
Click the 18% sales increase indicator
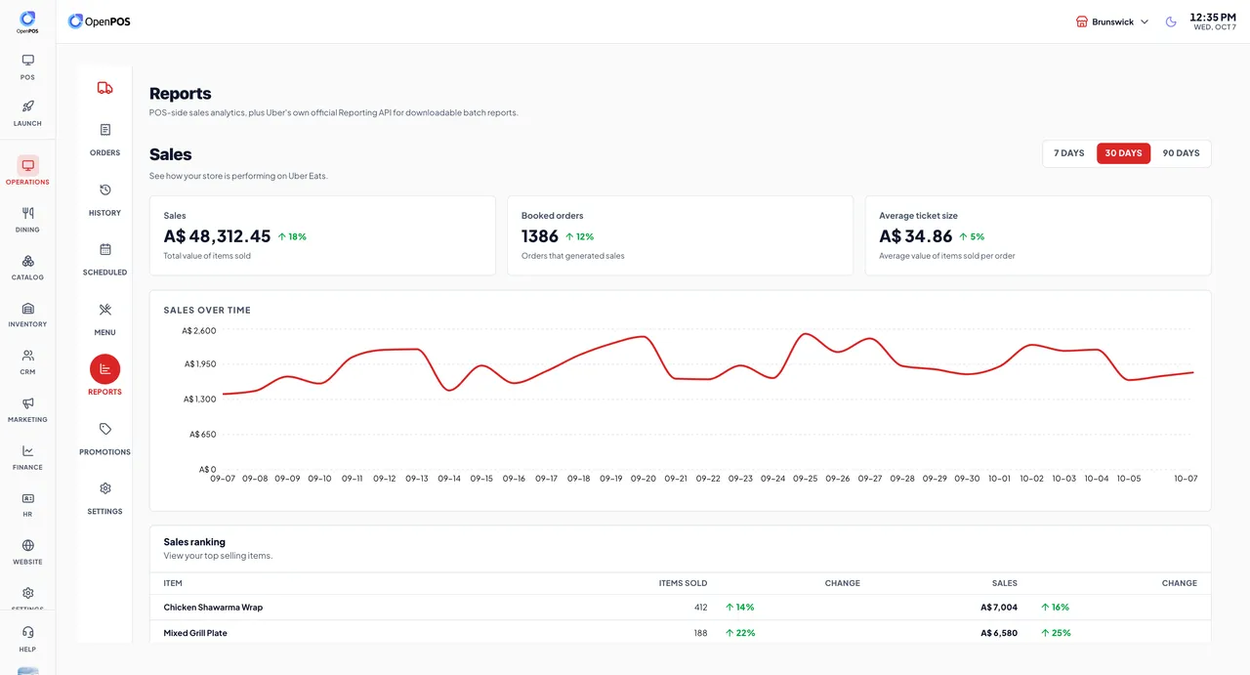pyautogui.click(x=292, y=236)
